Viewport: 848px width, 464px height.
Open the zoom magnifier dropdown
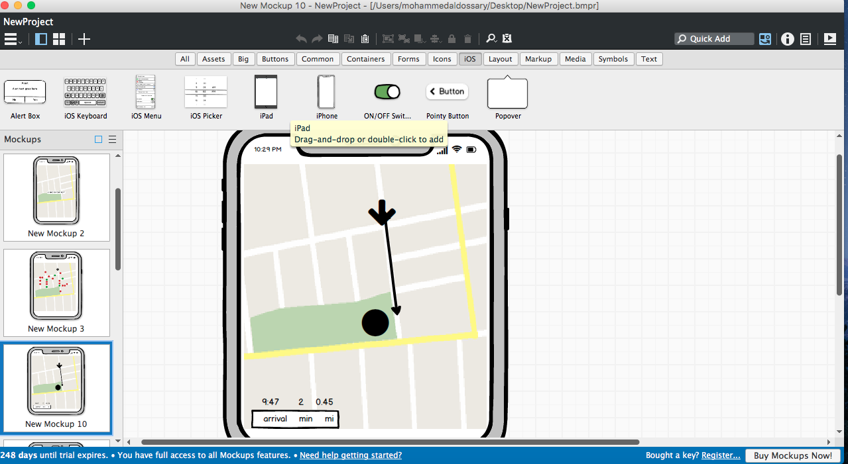491,39
